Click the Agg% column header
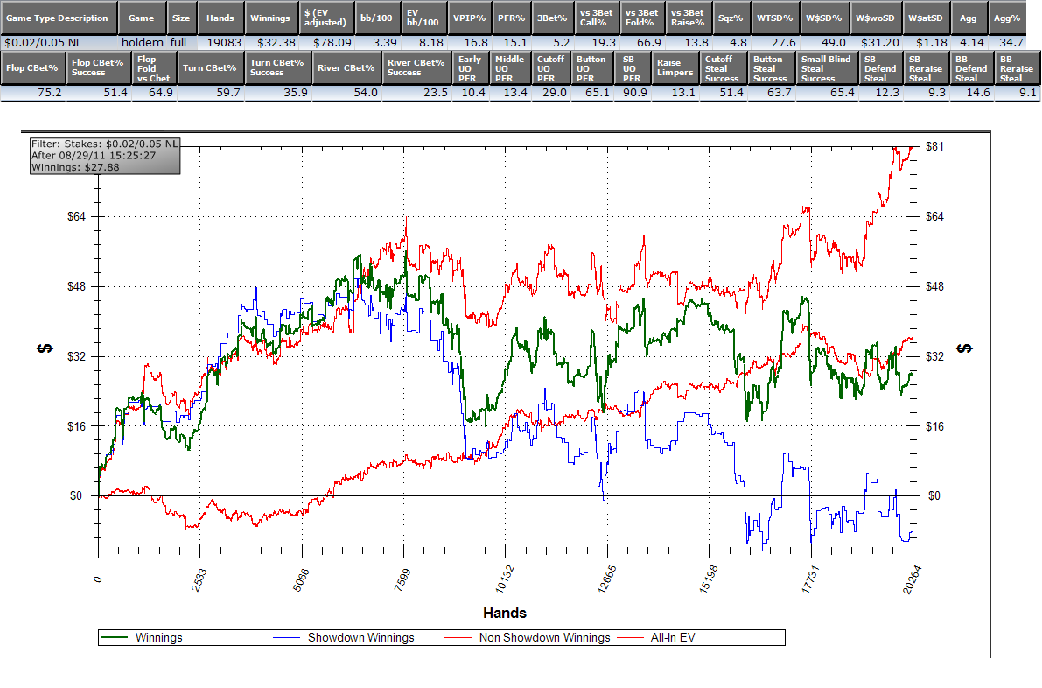The height and width of the screenshot is (688, 1042). 1006,18
